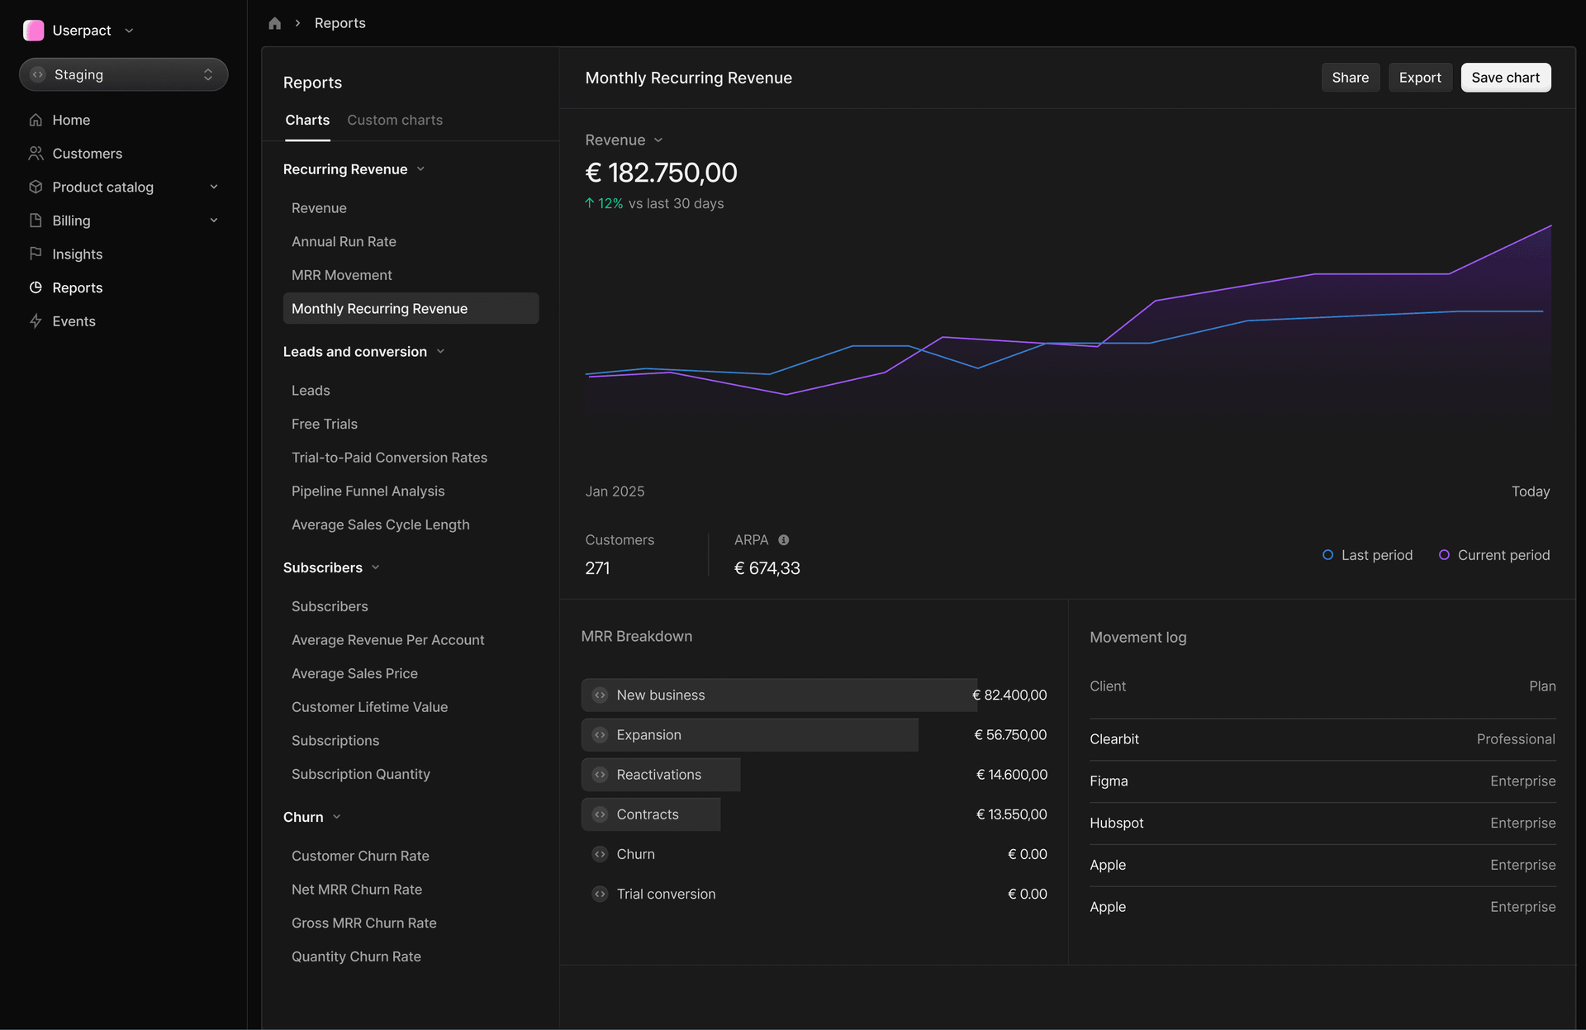Expand the Product catalog submenu chevron

[x=214, y=187]
